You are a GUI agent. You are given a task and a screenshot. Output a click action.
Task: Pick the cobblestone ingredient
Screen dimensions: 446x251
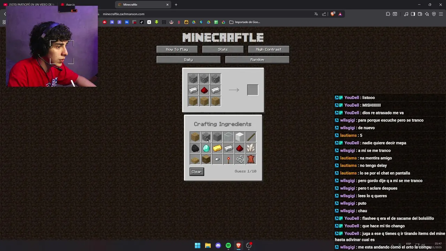click(206, 137)
